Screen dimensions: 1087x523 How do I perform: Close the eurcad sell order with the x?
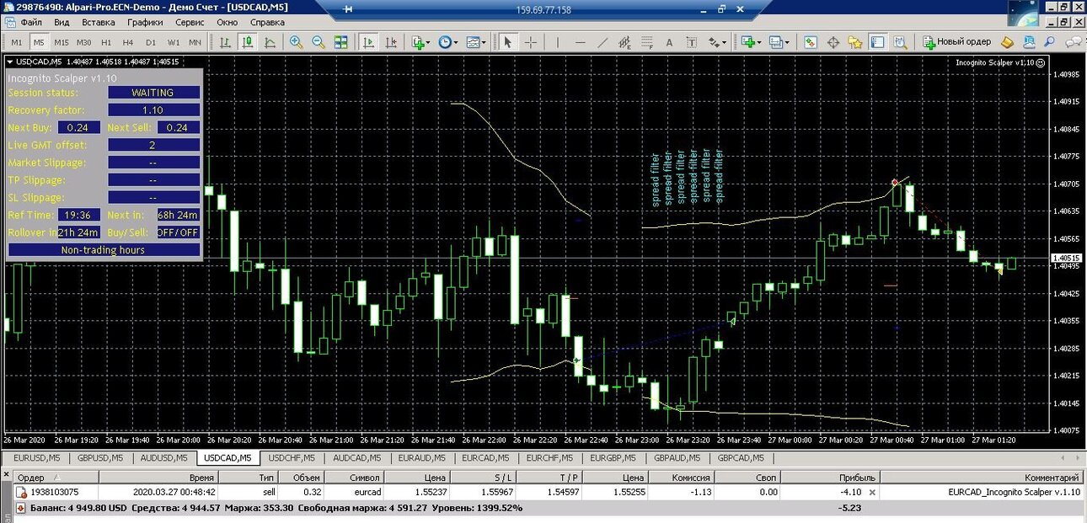[872, 492]
